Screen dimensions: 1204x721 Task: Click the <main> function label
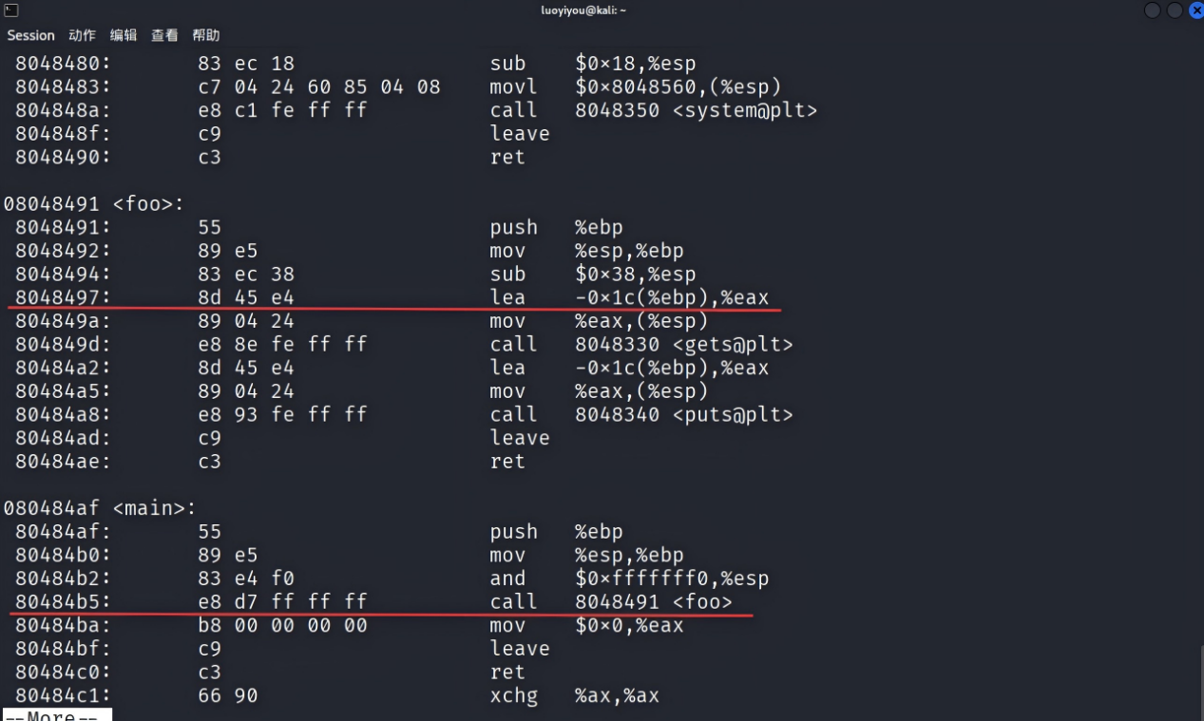[145, 508]
